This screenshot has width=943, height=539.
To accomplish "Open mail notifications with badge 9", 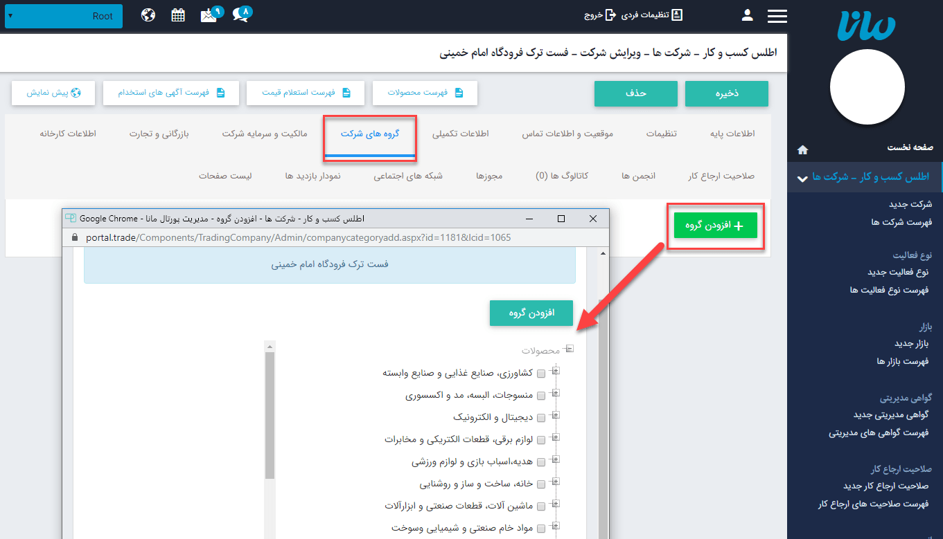I will coord(210,15).
